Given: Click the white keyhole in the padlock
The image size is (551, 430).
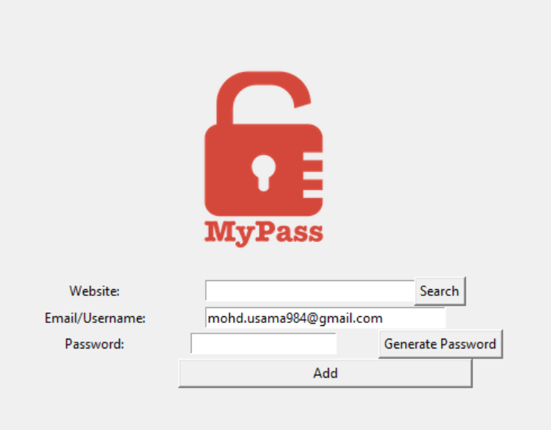Looking at the screenshot, I should (264, 172).
